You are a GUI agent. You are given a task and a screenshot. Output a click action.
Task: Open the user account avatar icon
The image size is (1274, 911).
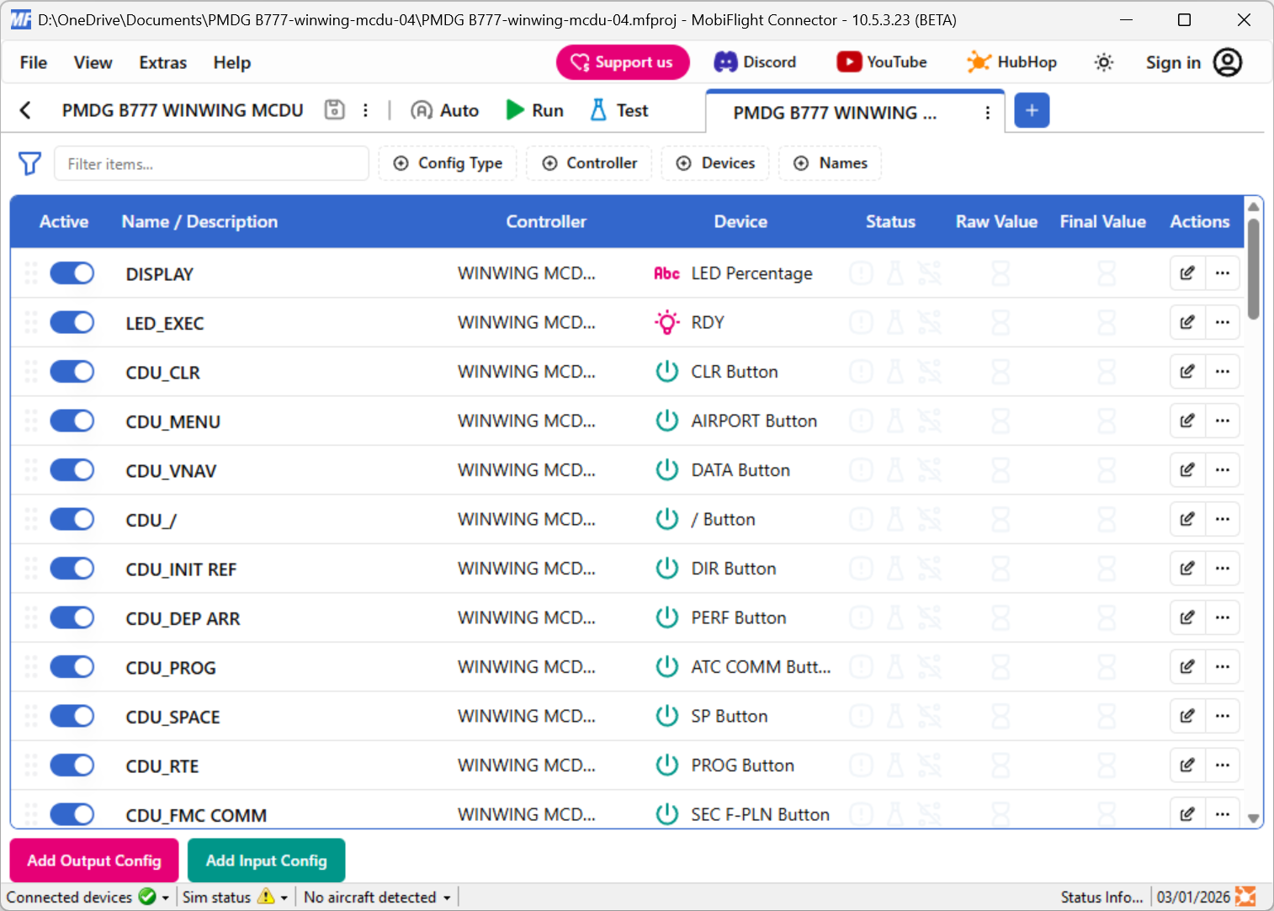coord(1227,62)
